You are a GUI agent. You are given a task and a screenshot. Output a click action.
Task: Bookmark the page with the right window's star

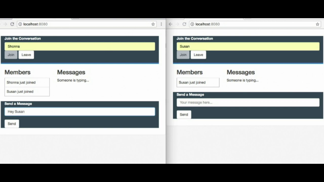(317, 24)
